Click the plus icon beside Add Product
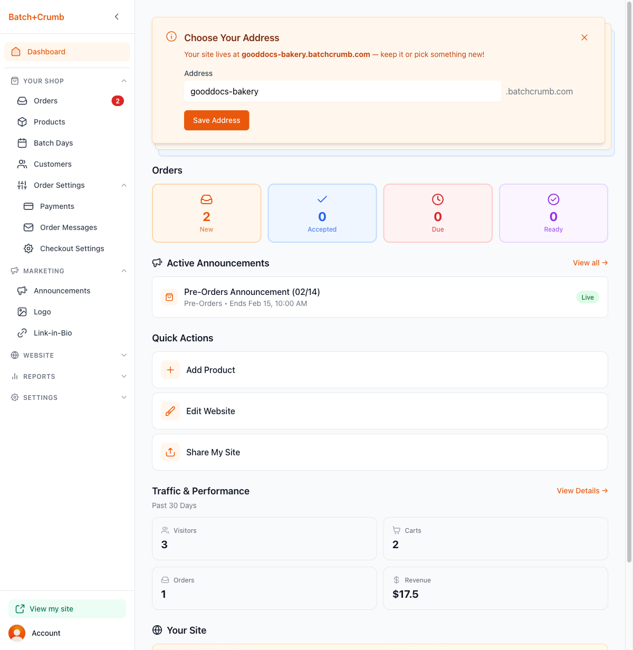The width and height of the screenshot is (633, 650). point(170,370)
